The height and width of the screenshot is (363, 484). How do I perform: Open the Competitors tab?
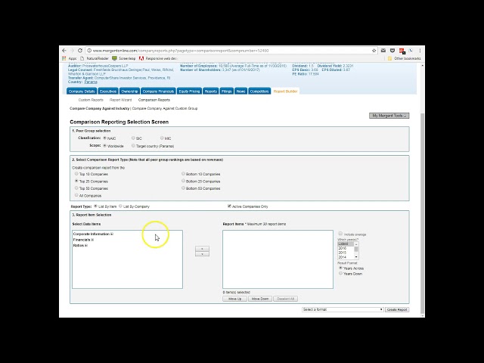click(259, 92)
